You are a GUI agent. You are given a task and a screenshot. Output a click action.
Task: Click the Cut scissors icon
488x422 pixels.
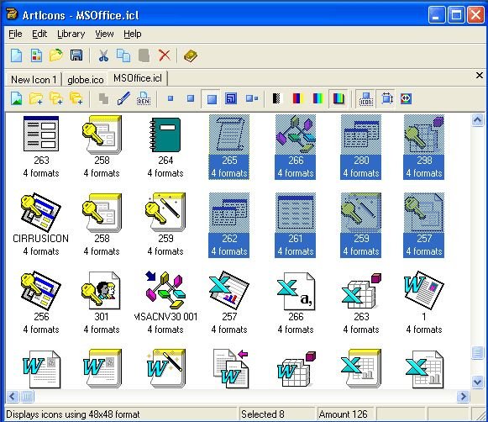pyautogui.click(x=103, y=55)
